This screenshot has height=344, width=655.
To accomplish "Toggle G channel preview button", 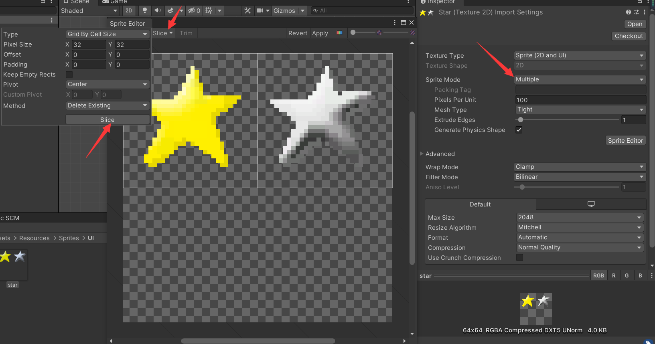I will tap(627, 275).
